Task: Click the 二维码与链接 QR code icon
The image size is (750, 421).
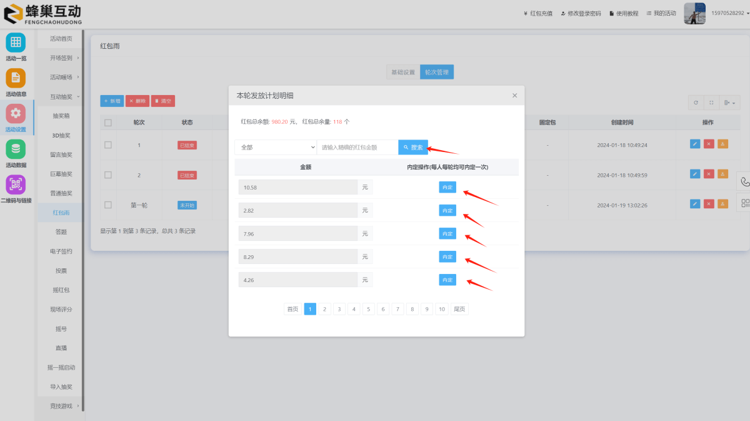Action: click(x=16, y=185)
